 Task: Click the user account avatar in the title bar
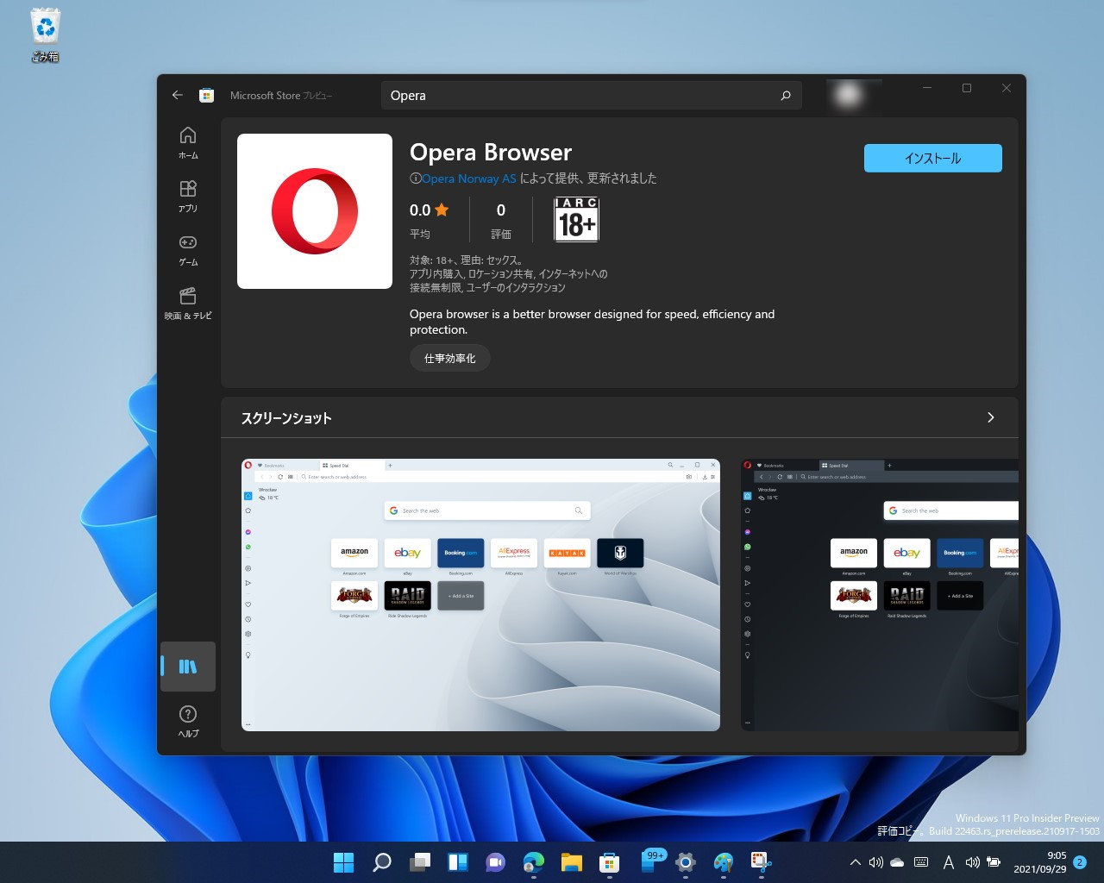point(850,95)
